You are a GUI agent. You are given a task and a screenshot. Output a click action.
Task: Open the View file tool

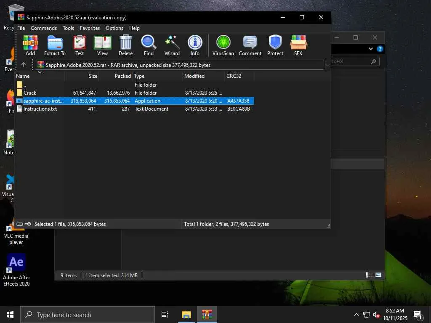(x=102, y=45)
